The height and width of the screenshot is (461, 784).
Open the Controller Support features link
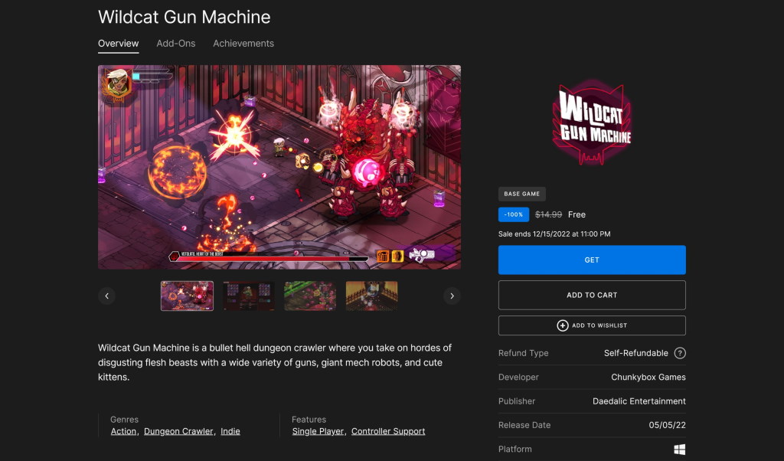(x=387, y=430)
